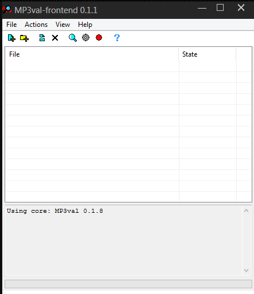This screenshot has width=254, height=294.
Task: Maximize the MP3val-frontend window
Action: (220, 8)
